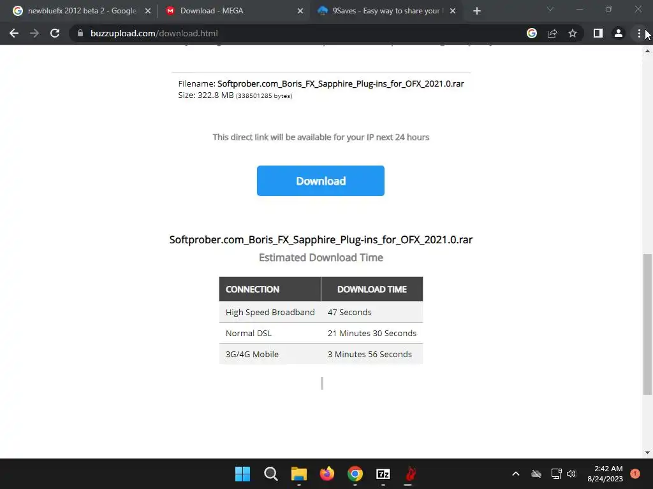Click the page vertical scrollbar thumb

(647, 324)
